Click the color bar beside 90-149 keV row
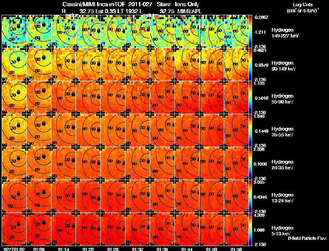This screenshot has height=251, width=329. pyautogui.click(x=250, y=64)
